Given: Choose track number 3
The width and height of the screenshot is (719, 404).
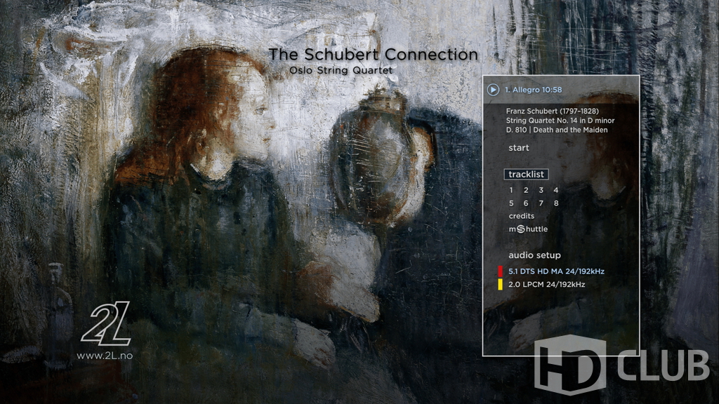Looking at the screenshot, I should [541, 190].
